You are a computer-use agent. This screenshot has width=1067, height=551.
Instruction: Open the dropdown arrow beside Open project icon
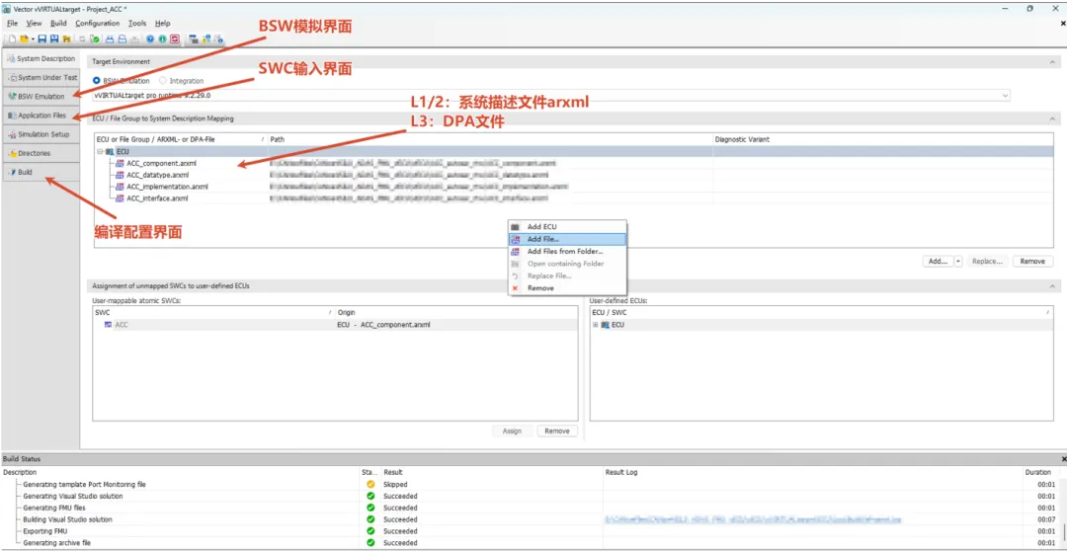click(x=33, y=39)
